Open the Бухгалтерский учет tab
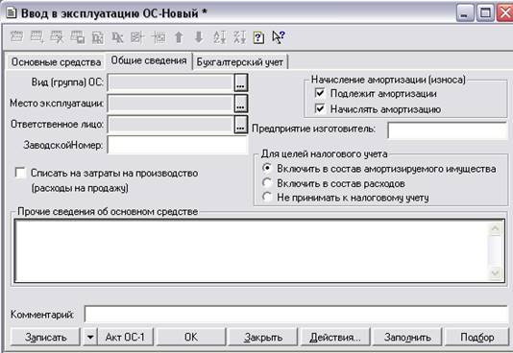Viewport: 513px width, 353px height. [240, 62]
